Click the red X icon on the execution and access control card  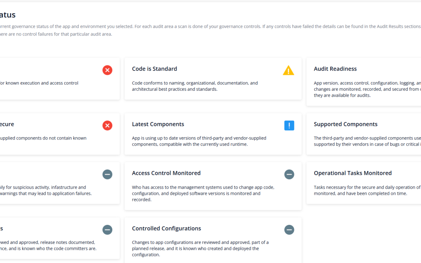coord(107,70)
